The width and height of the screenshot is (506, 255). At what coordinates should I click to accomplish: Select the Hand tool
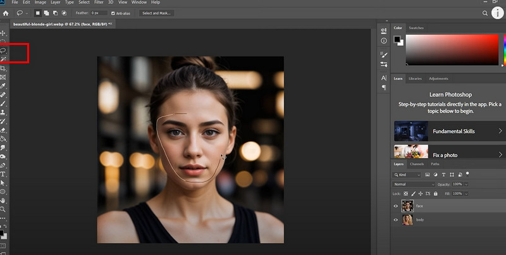click(3, 201)
